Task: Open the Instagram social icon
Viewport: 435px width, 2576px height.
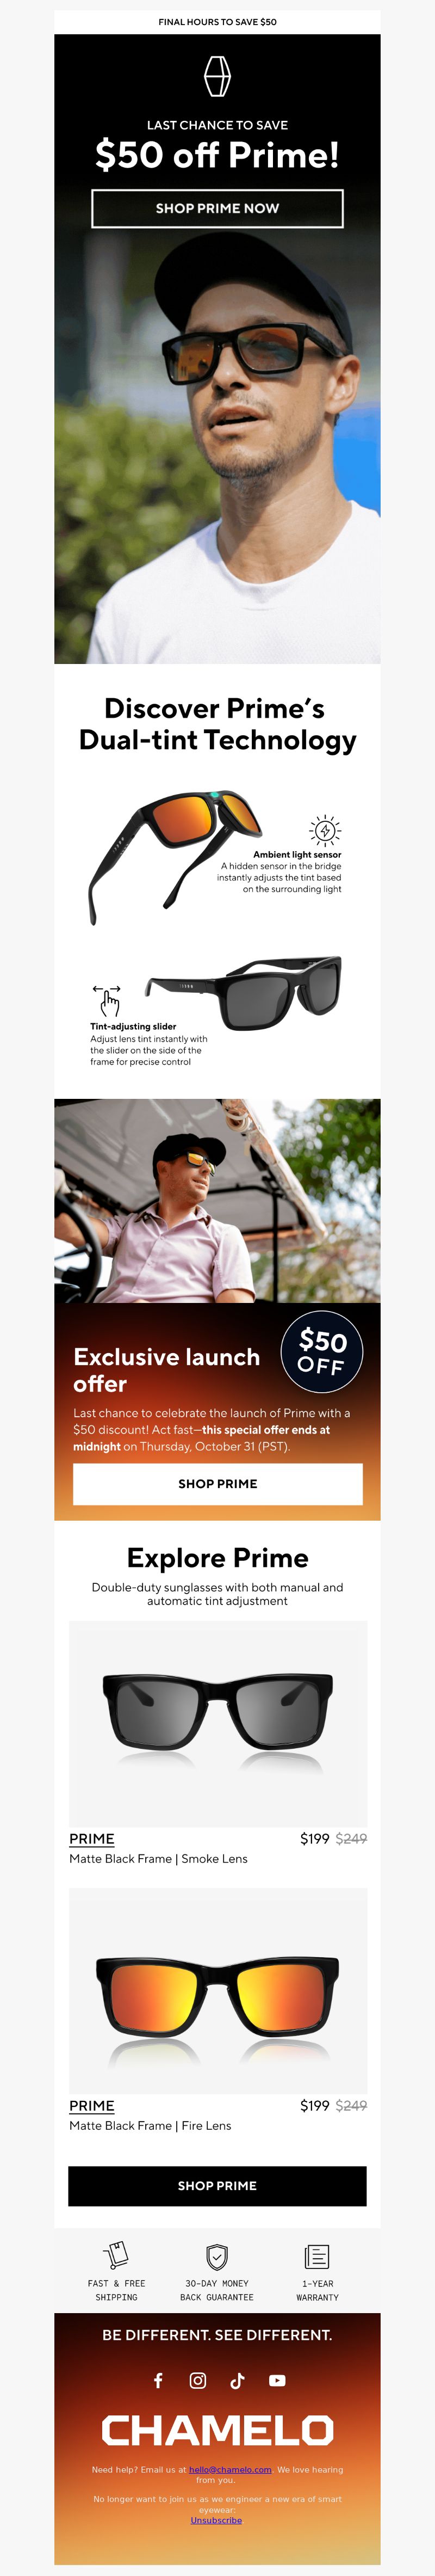Action: click(x=198, y=2380)
